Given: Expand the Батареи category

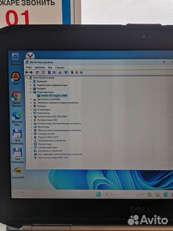Looking at the screenshot, I should (31, 89).
